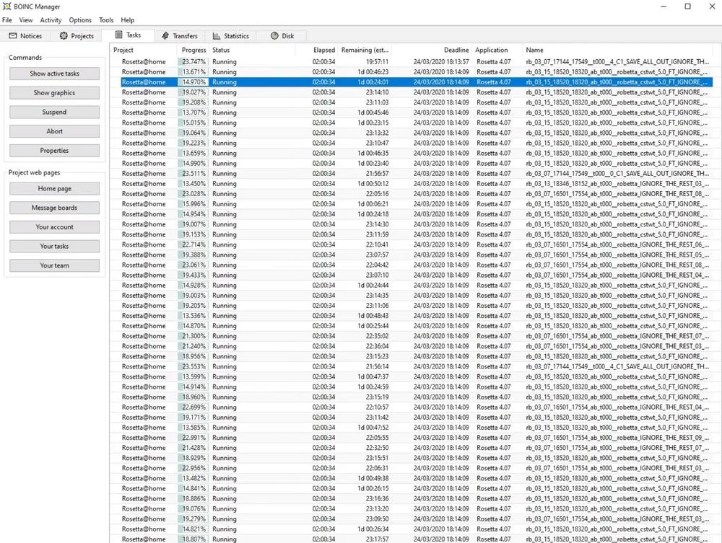The image size is (722, 543).
Task: Open the Help menu
Action: click(128, 20)
